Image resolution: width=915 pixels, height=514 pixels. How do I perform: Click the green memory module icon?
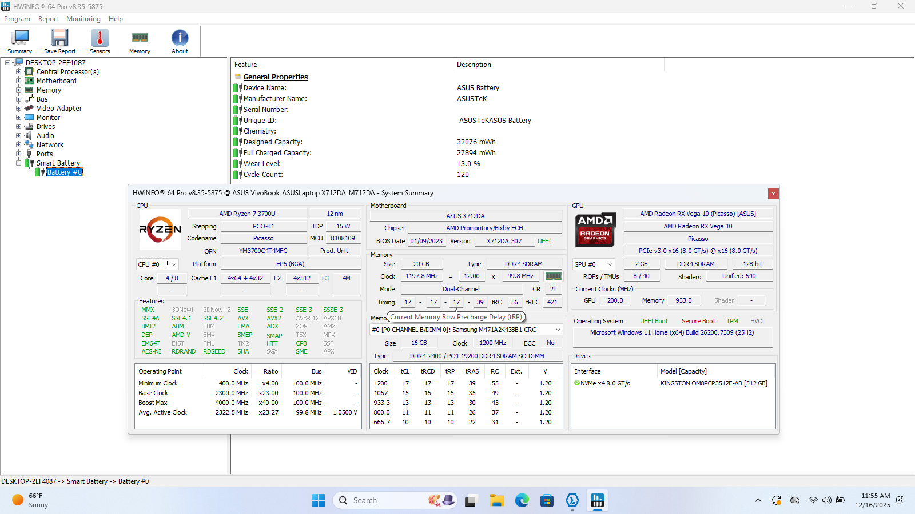pos(553,276)
